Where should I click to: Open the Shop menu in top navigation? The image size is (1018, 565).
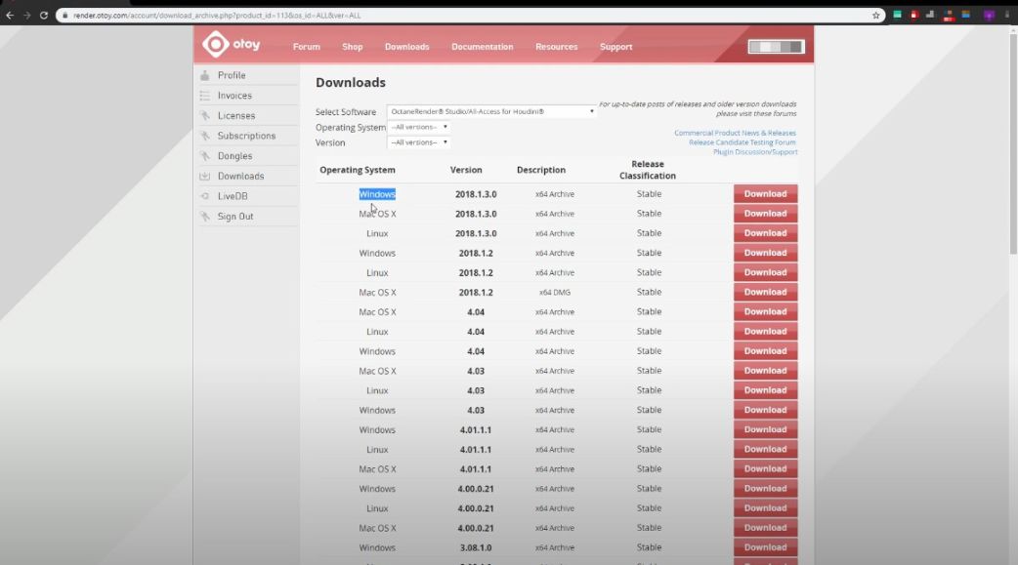[x=352, y=47]
